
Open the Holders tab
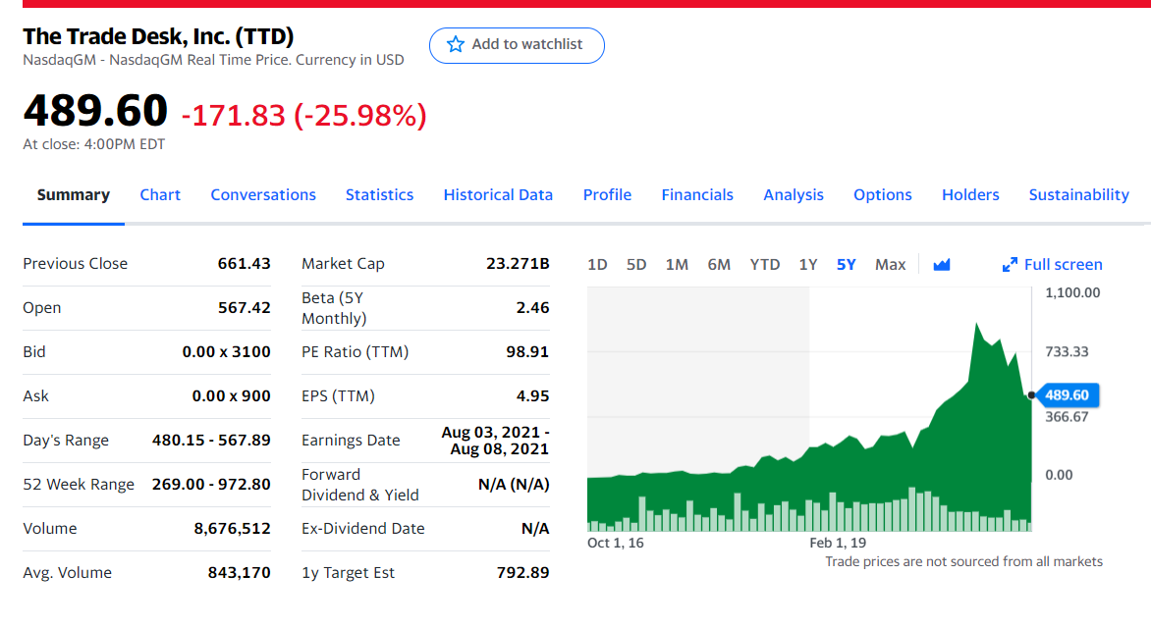click(x=970, y=195)
